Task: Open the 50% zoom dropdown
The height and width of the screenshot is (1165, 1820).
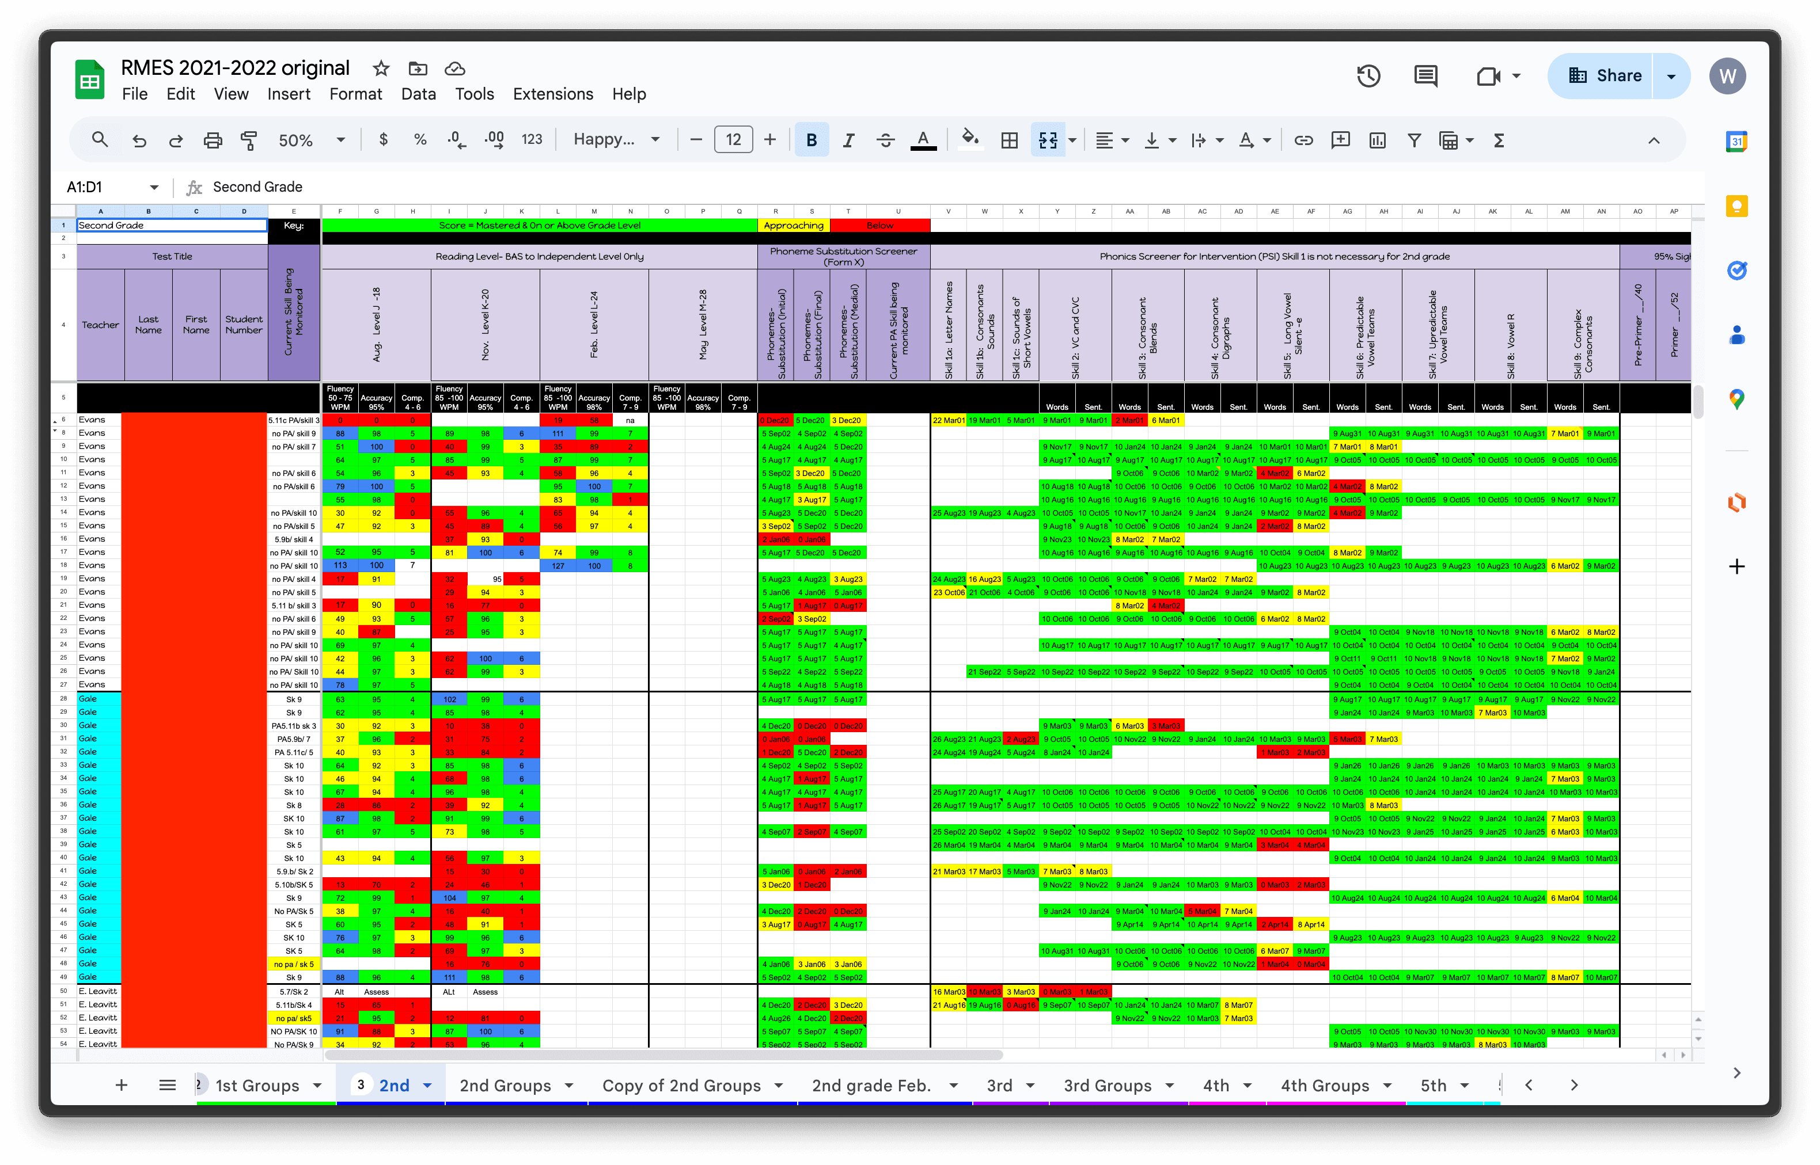Action: click(311, 140)
